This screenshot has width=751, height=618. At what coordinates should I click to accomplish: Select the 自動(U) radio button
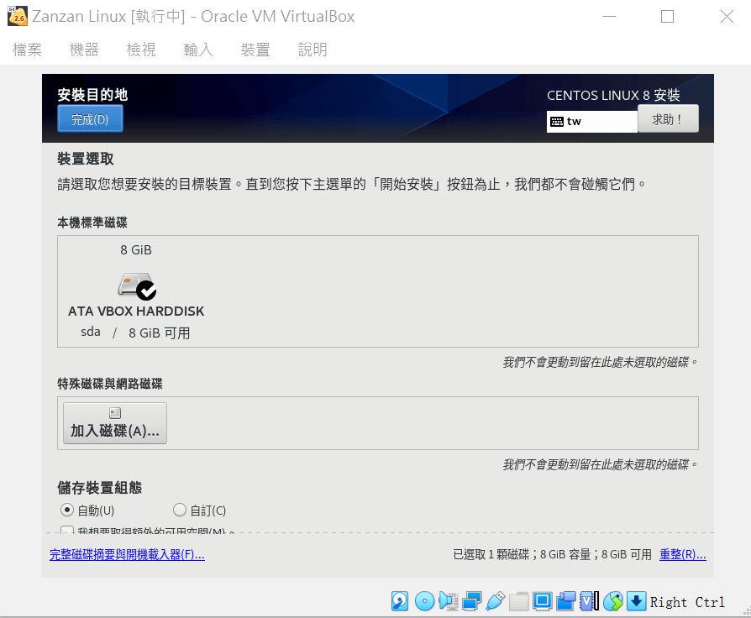pyautogui.click(x=67, y=510)
